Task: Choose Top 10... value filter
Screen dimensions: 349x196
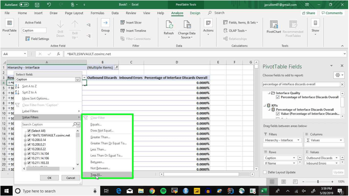Action: point(107,175)
